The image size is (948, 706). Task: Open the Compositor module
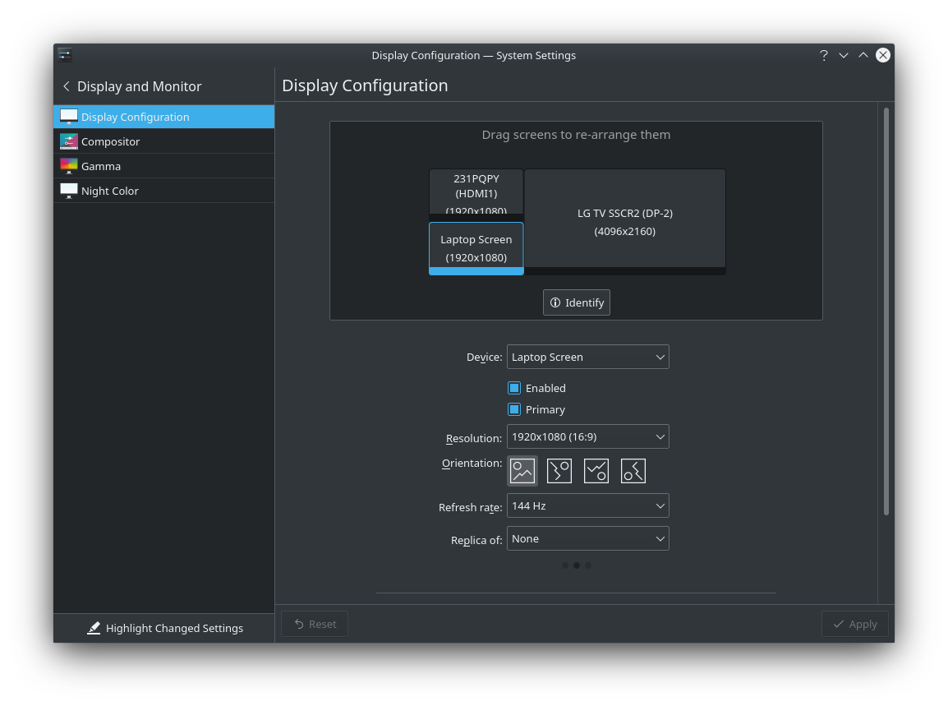pos(163,141)
